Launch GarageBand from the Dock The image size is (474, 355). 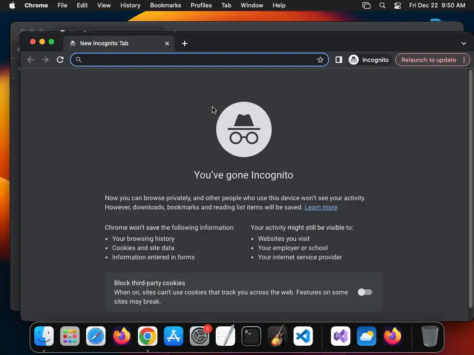coord(277,336)
